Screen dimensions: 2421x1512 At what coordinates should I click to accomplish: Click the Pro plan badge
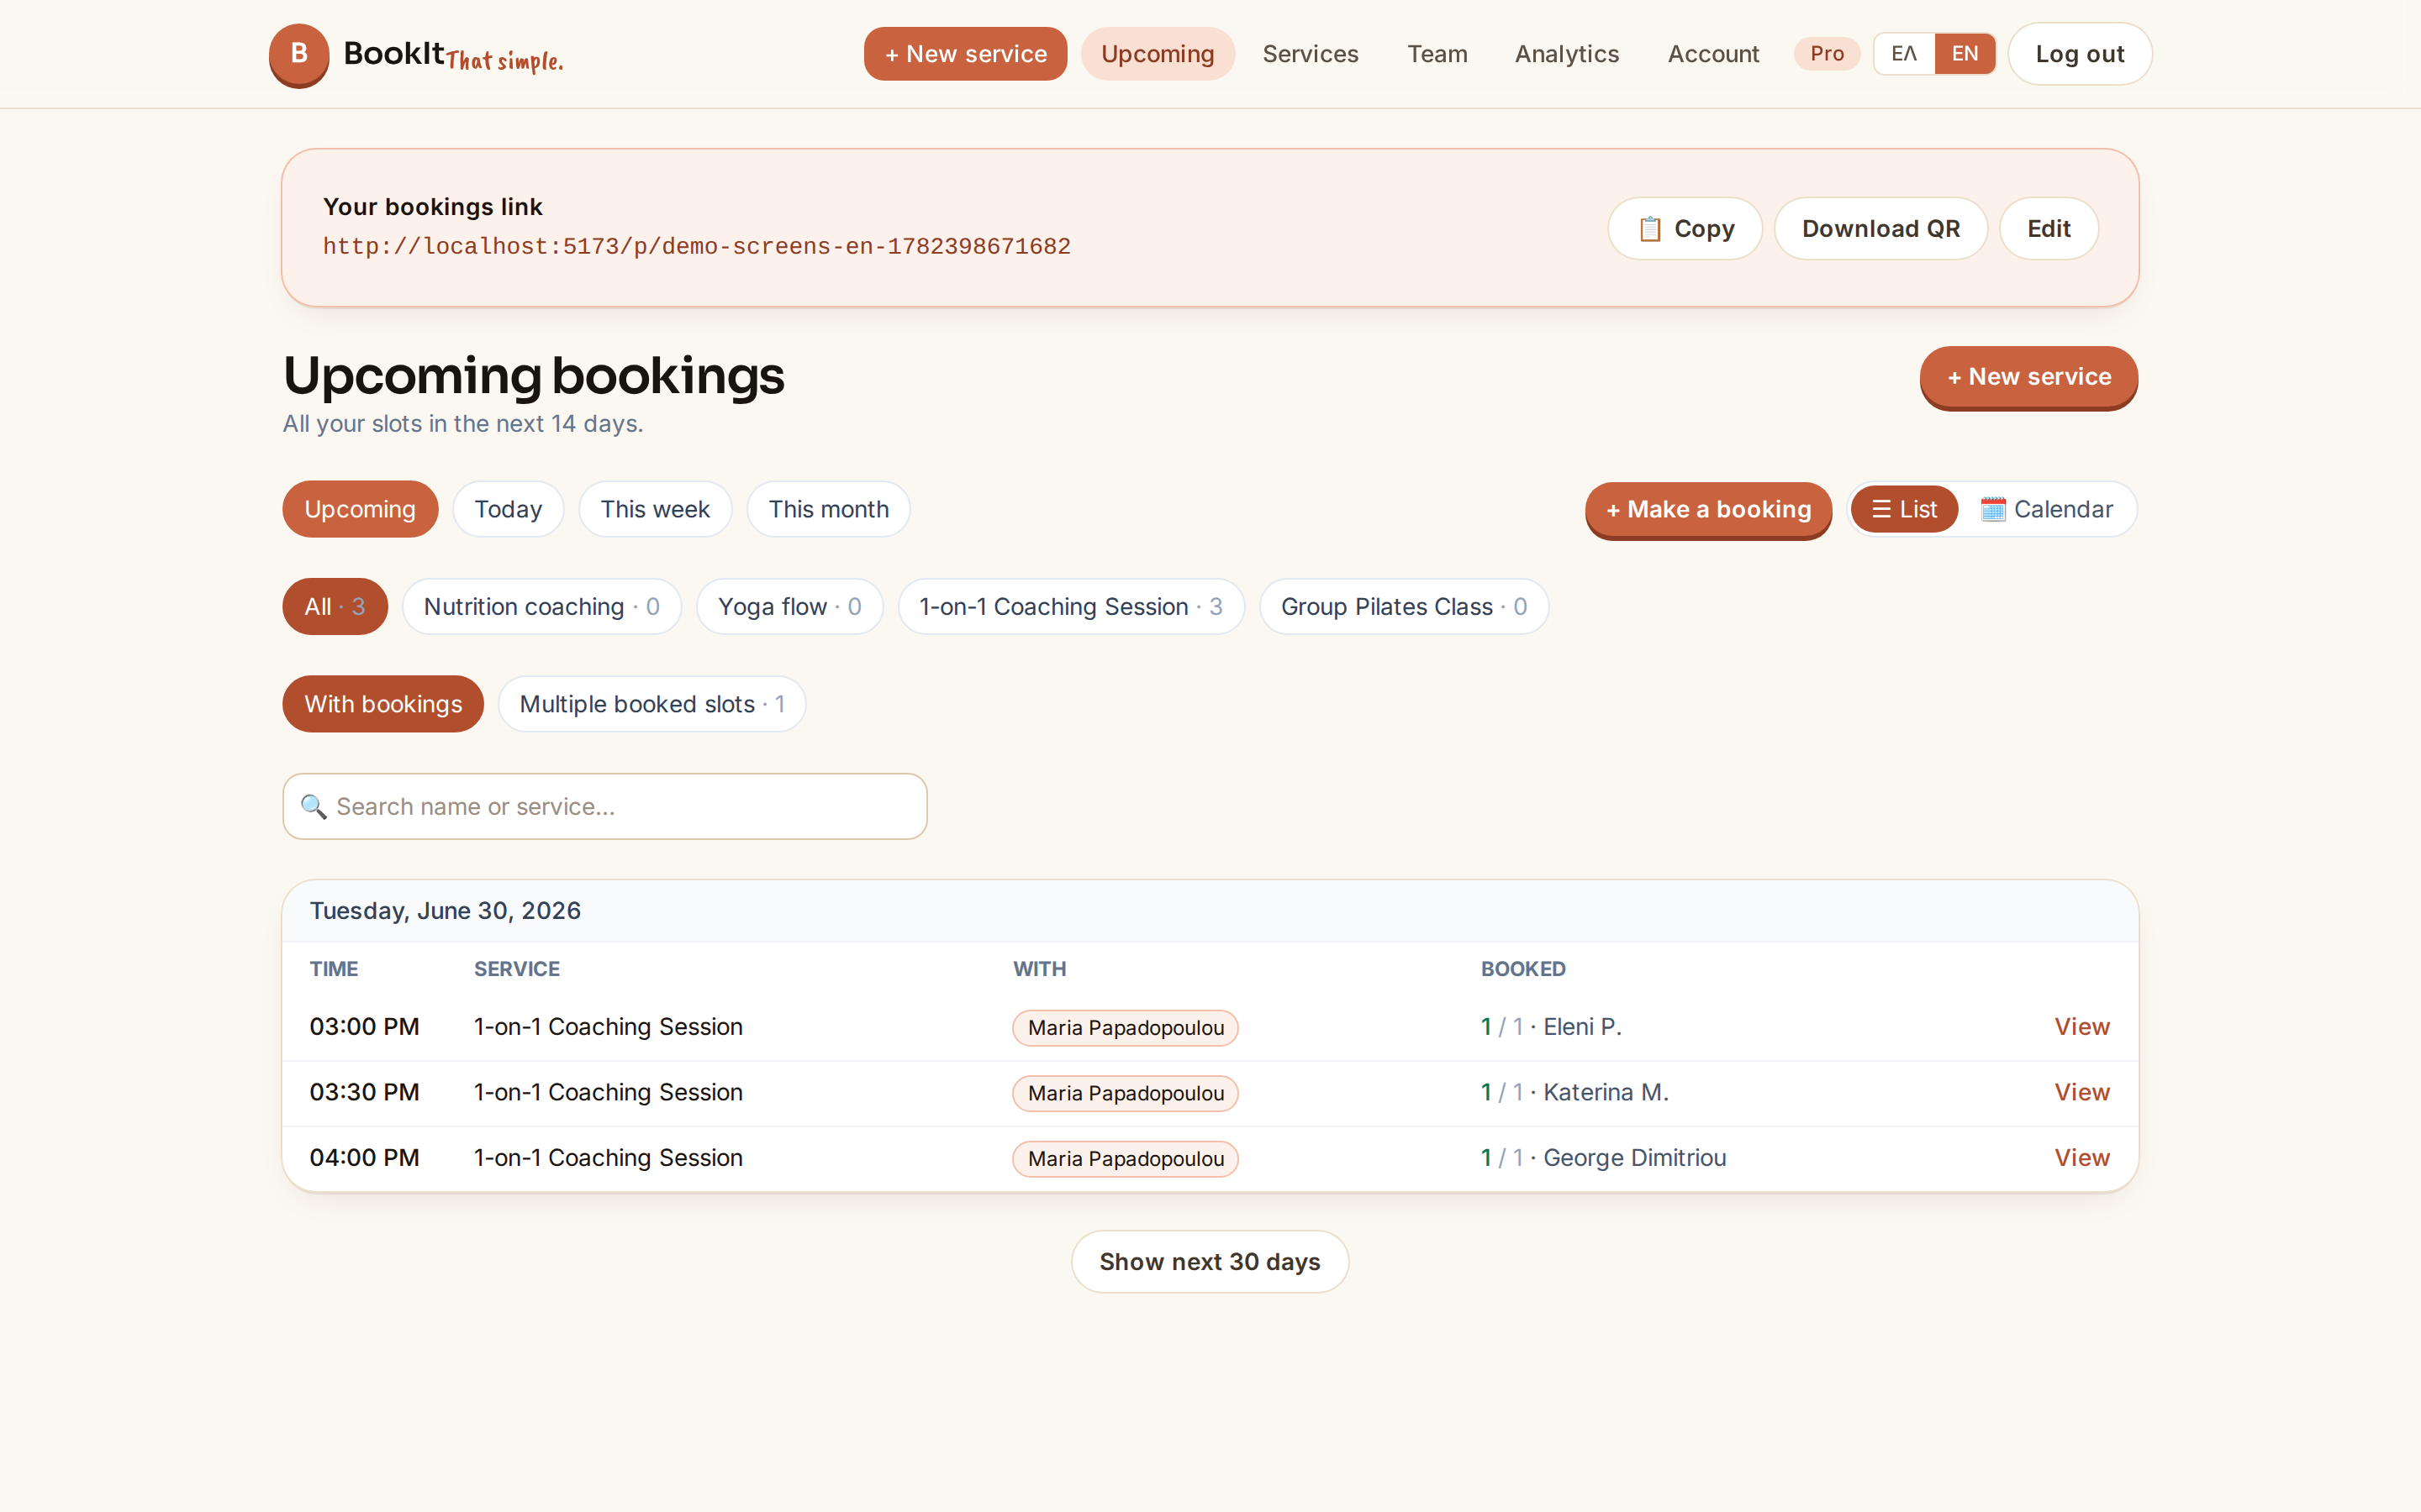(x=1827, y=54)
